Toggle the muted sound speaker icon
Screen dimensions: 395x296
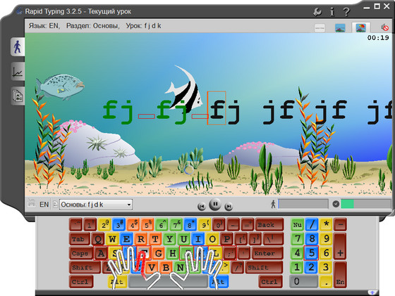(384, 27)
